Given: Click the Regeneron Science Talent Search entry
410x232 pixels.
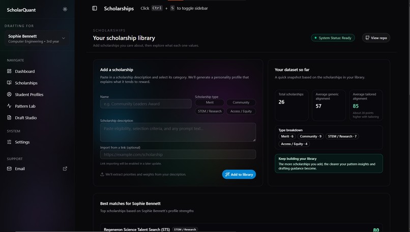Looking at the screenshot, I should click(x=241, y=228).
